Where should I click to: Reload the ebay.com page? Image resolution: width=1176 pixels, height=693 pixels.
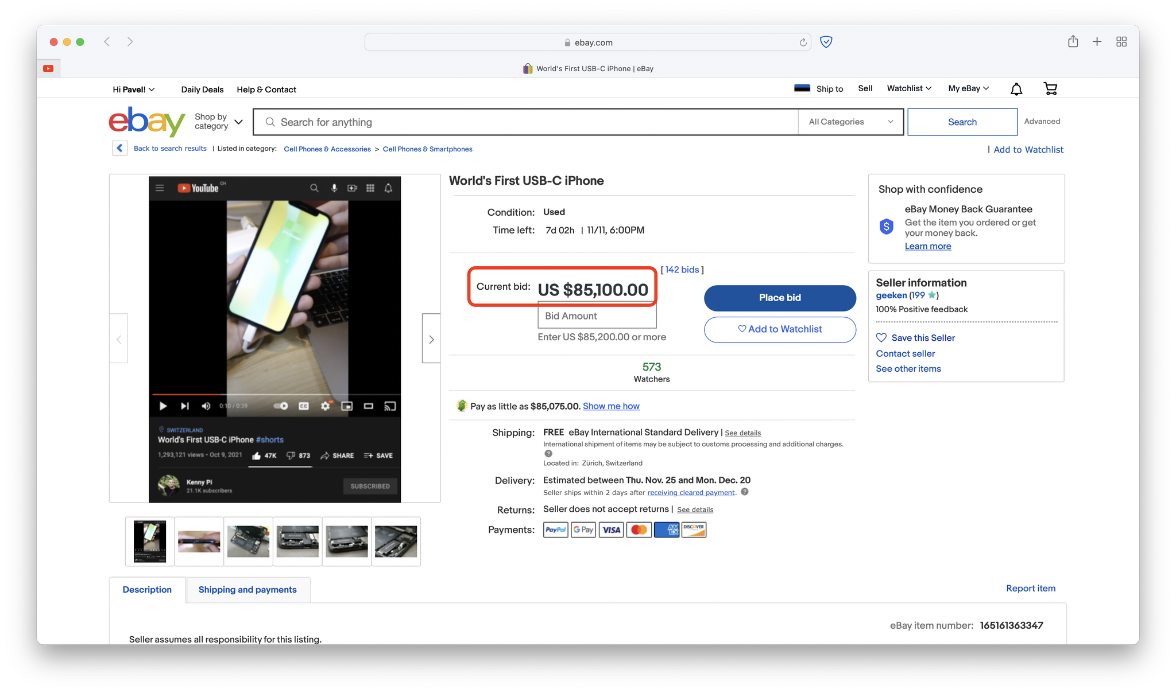pos(803,42)
